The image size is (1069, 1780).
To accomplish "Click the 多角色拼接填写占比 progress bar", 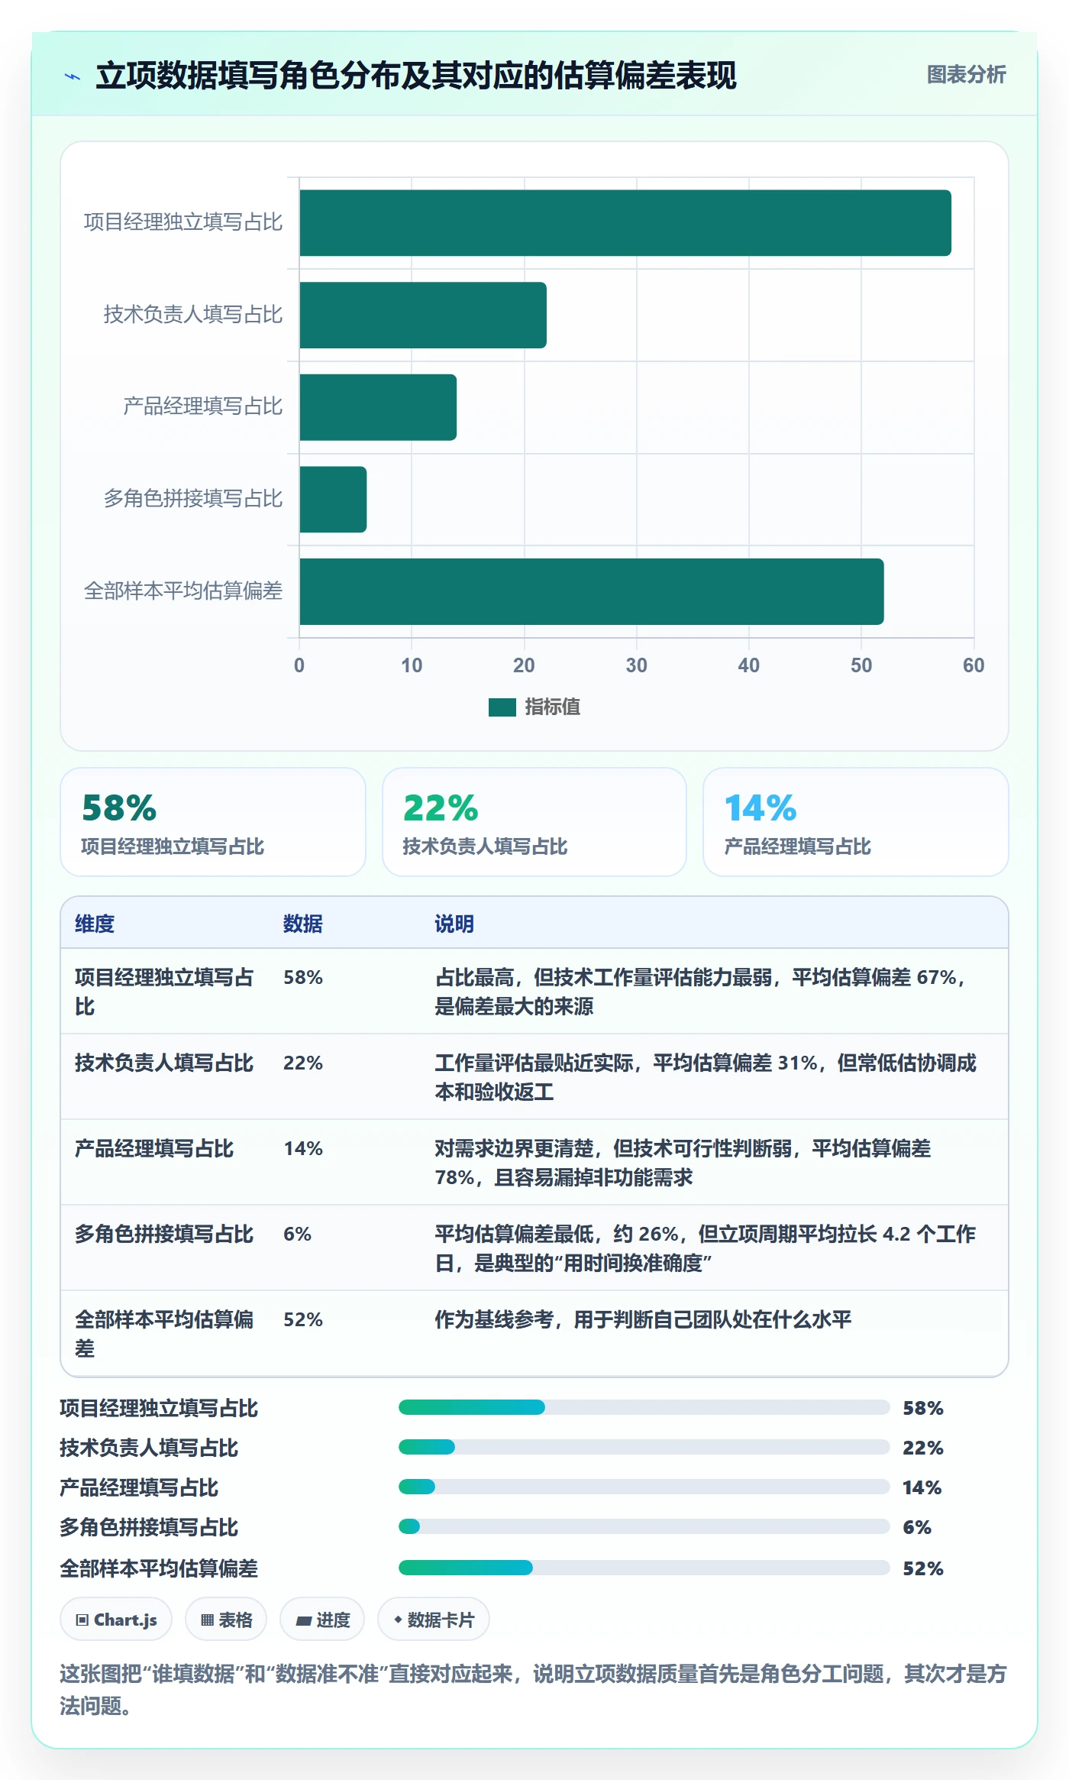I will 644,1526.
